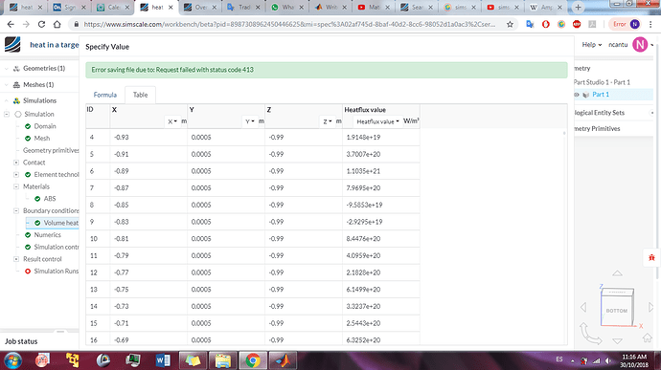
Task: Click the taskbar clock 11:16 AM
Action: [x=634, y=357]
